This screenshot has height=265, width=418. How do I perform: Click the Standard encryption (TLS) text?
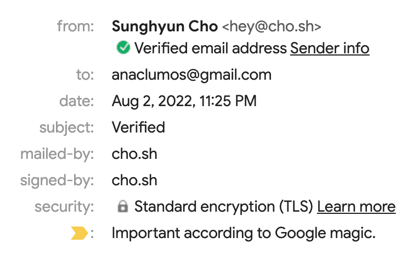click(x=224, y=207)
